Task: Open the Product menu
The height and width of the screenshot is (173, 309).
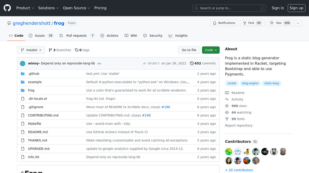Action: 25,8
